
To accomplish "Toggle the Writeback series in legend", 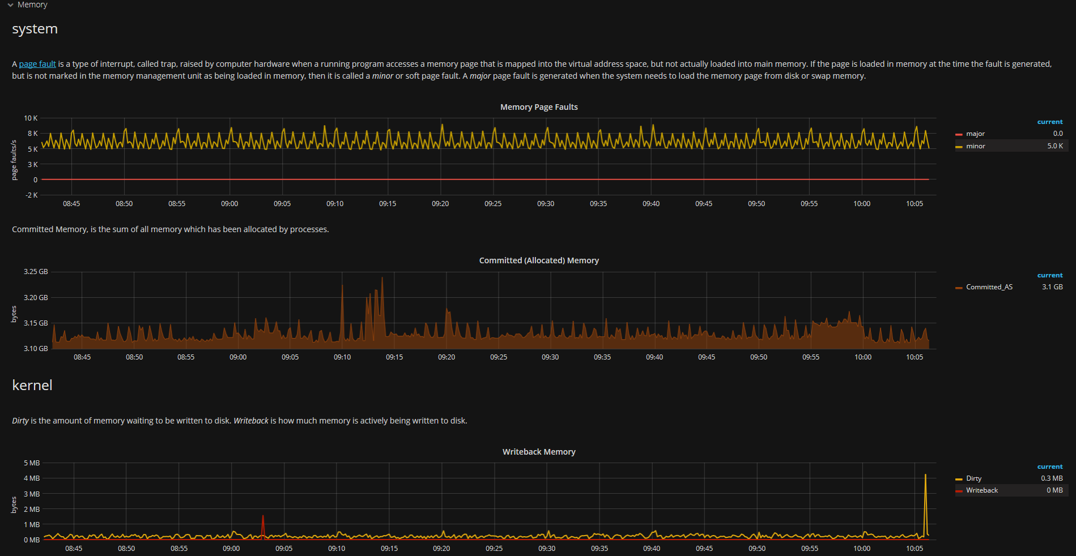I will tap(981, 490).
